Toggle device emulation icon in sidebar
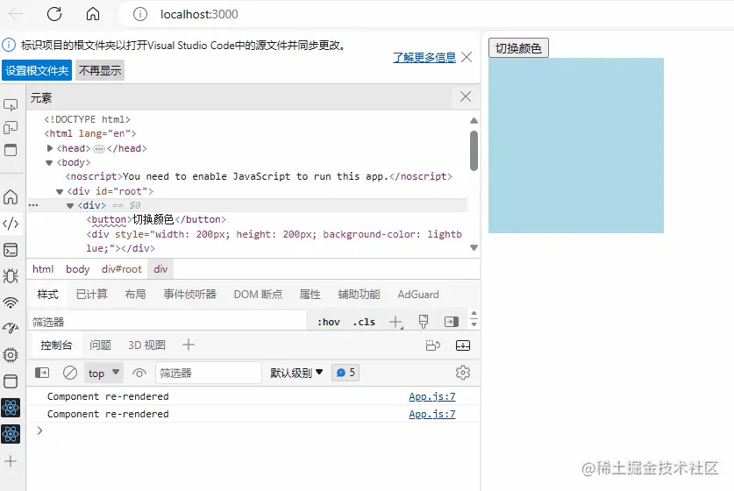Image resolution: width=734 pixels, height=491 pixels. pos(11,127)
